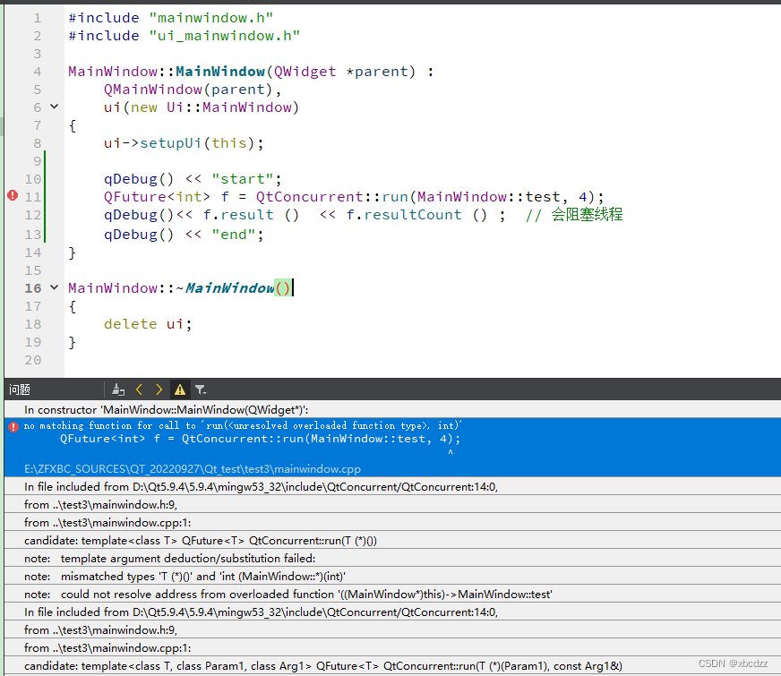The image size is (781, 676).
Task: Jump to next issue using right arrow icon
Action: (x=159, y=389)
